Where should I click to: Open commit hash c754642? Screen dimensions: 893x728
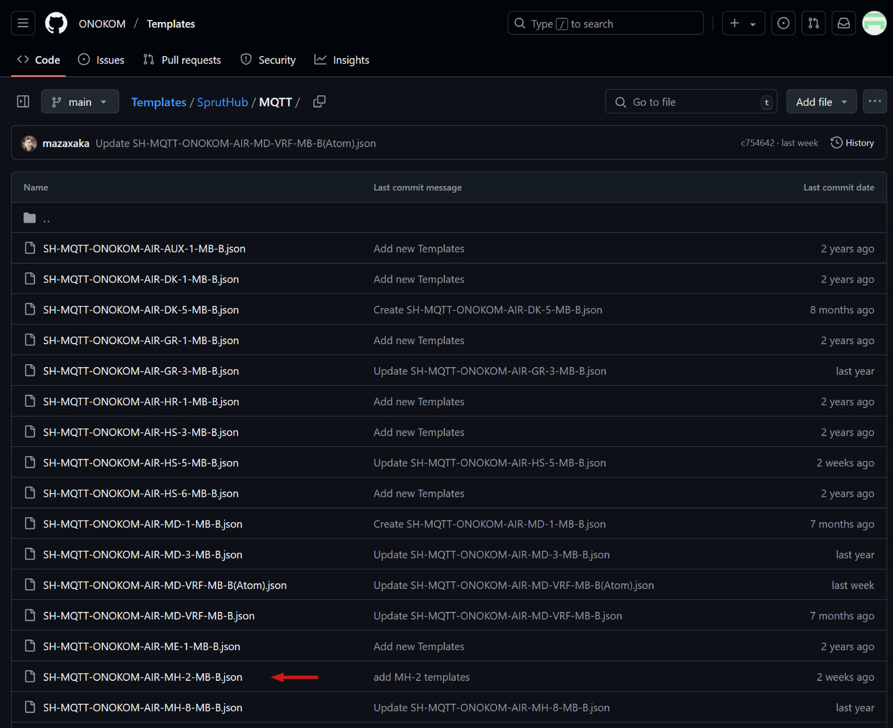(x=757, y=143)
